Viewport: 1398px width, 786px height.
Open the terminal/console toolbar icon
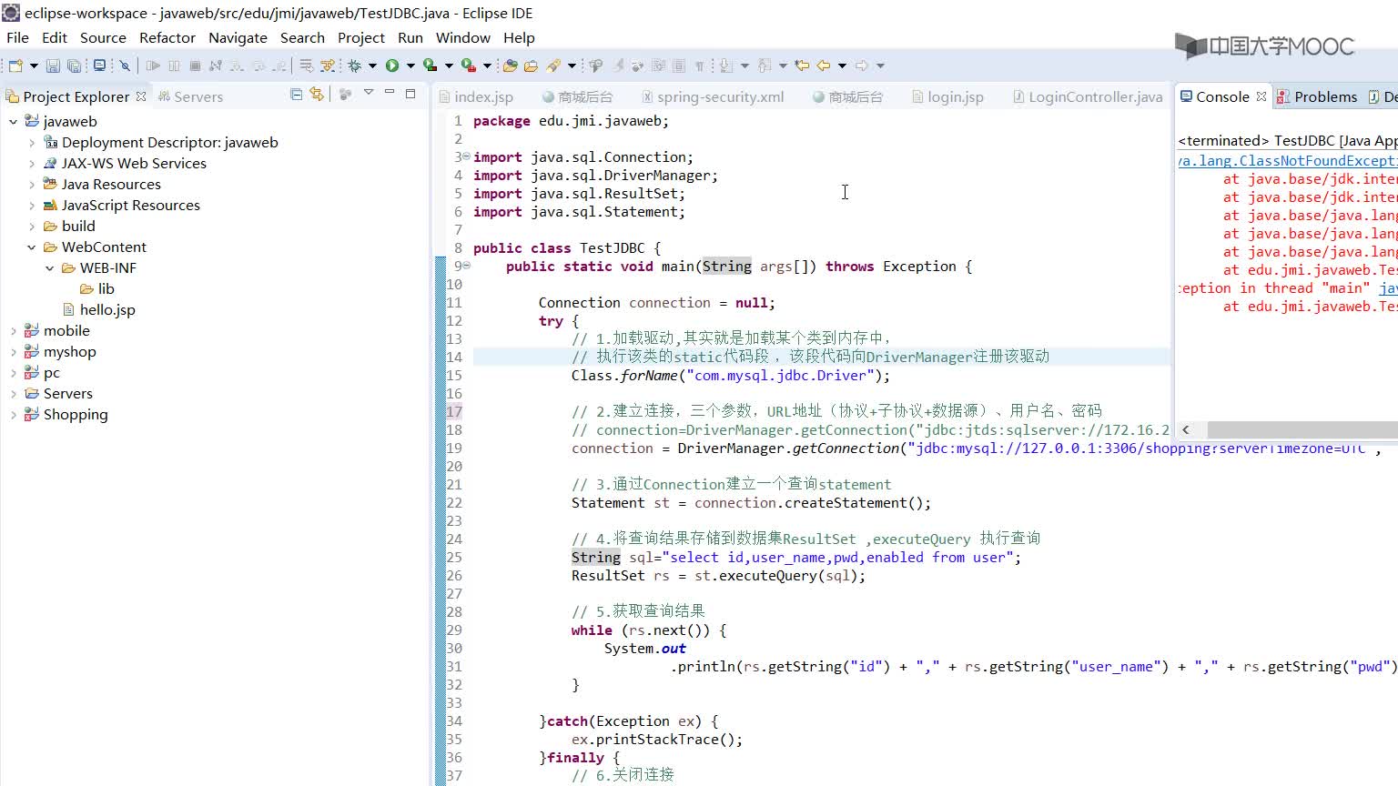pos(99,65)
